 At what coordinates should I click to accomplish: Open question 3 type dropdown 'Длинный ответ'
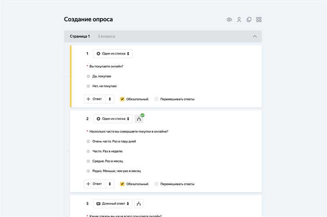(x=113, y=203)
